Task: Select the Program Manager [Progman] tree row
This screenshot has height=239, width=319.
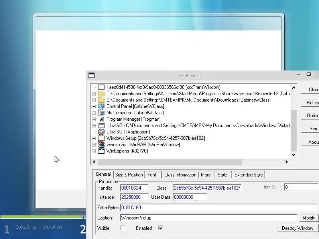Action: click(134, 119)
